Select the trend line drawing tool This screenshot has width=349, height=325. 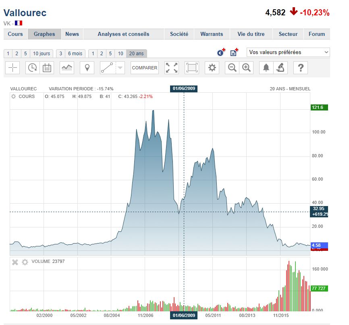click(108, 67)
